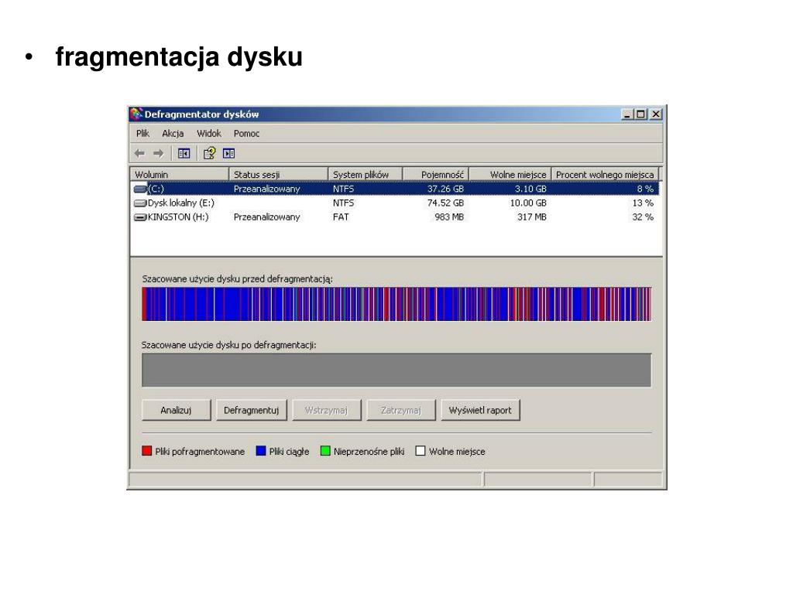Viewport: 793px width, 594px height.
Task: Select the KINGSTON (H:) volume
Action: coord(395,217)
